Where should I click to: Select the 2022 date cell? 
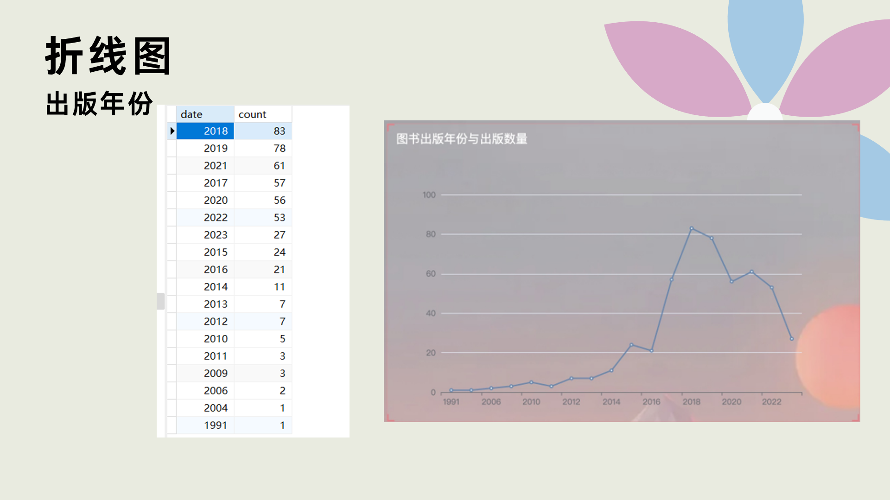point(205,218)
